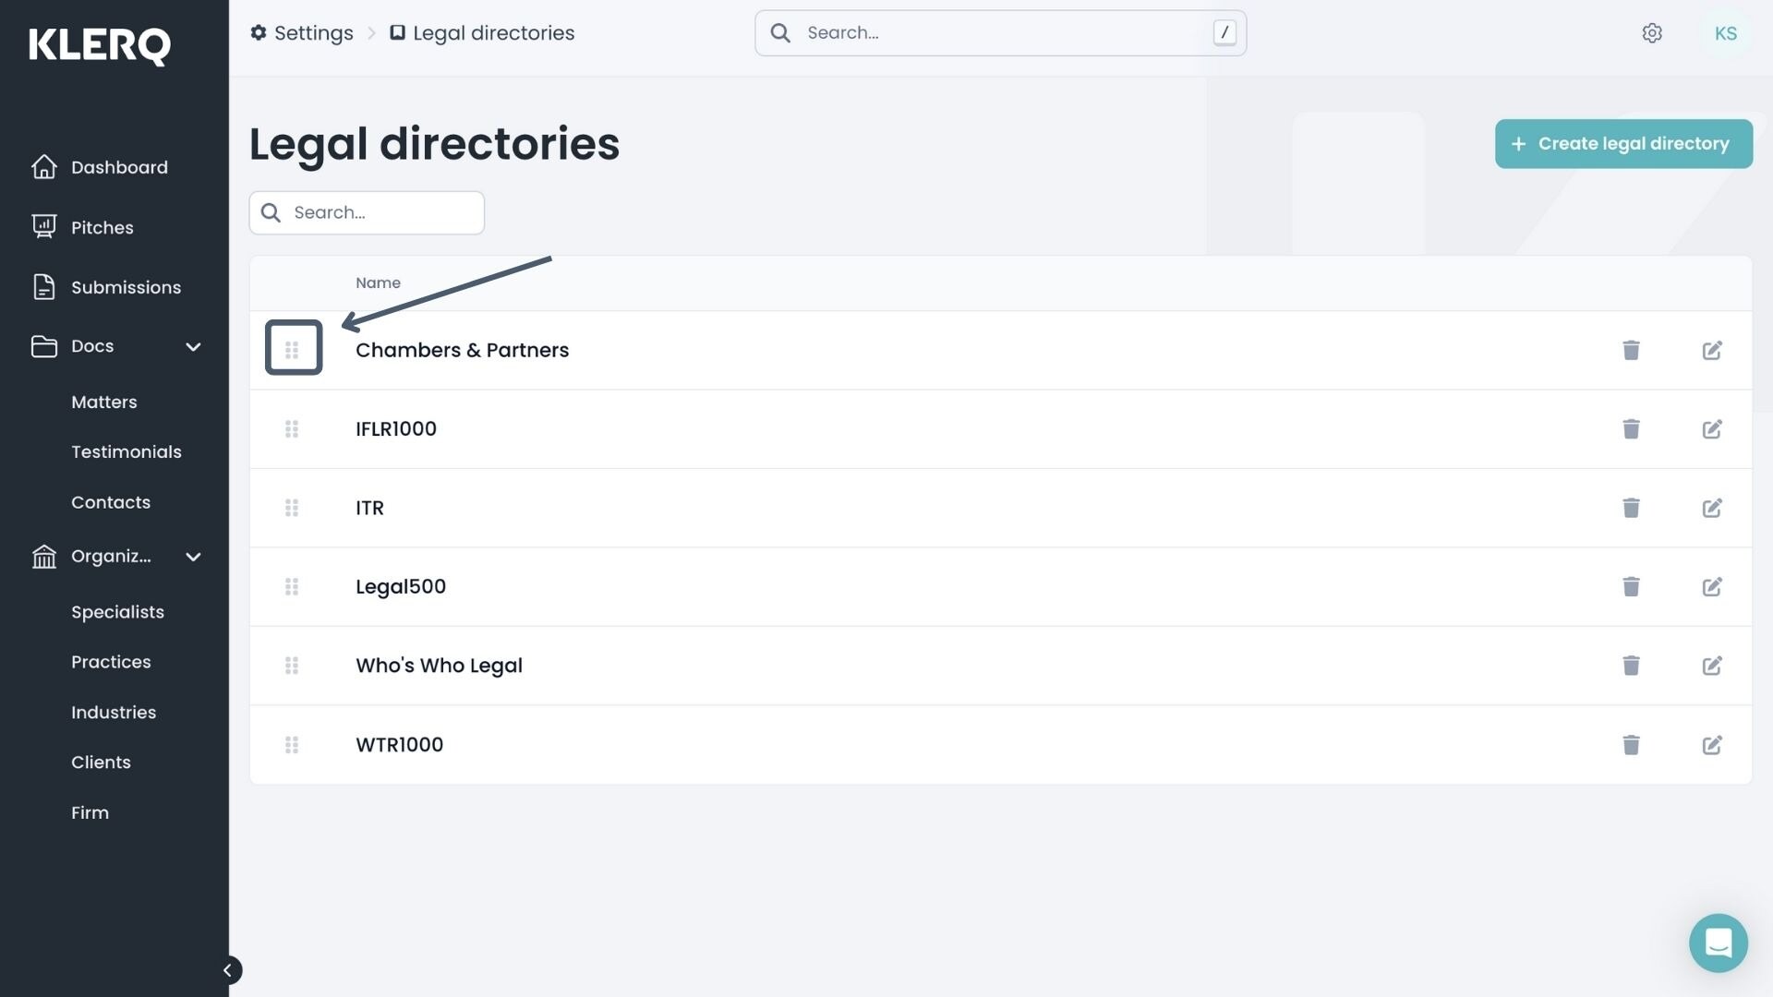Navigate to Settings breadcrumb
Screen dimensions: 1773x997
[x=302, y=33]
